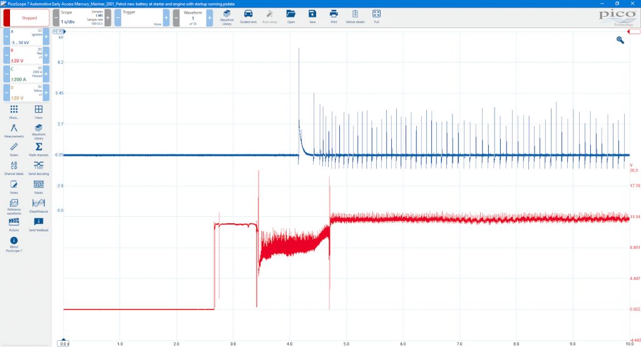Image resolution: width=641 pixels, height=347 pixels.
Task: Open the sidebar Waveform Library icon
Action: tap(38, 131)
